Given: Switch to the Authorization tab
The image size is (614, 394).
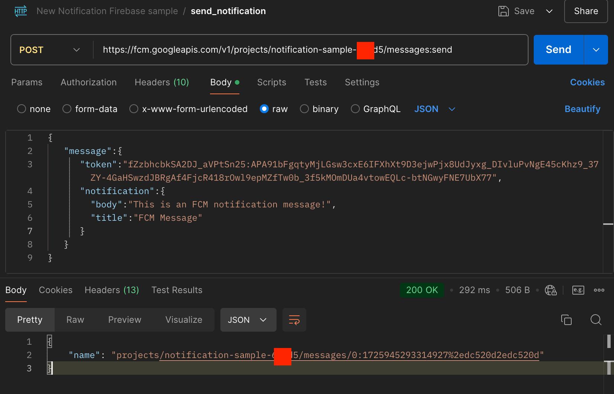Looking at the screenshot, I should pos(89,82).
